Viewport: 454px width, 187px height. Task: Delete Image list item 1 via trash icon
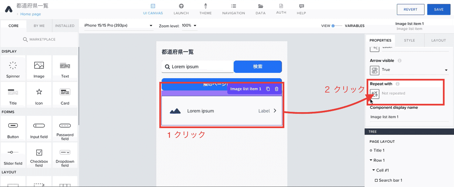pos(277,89)
